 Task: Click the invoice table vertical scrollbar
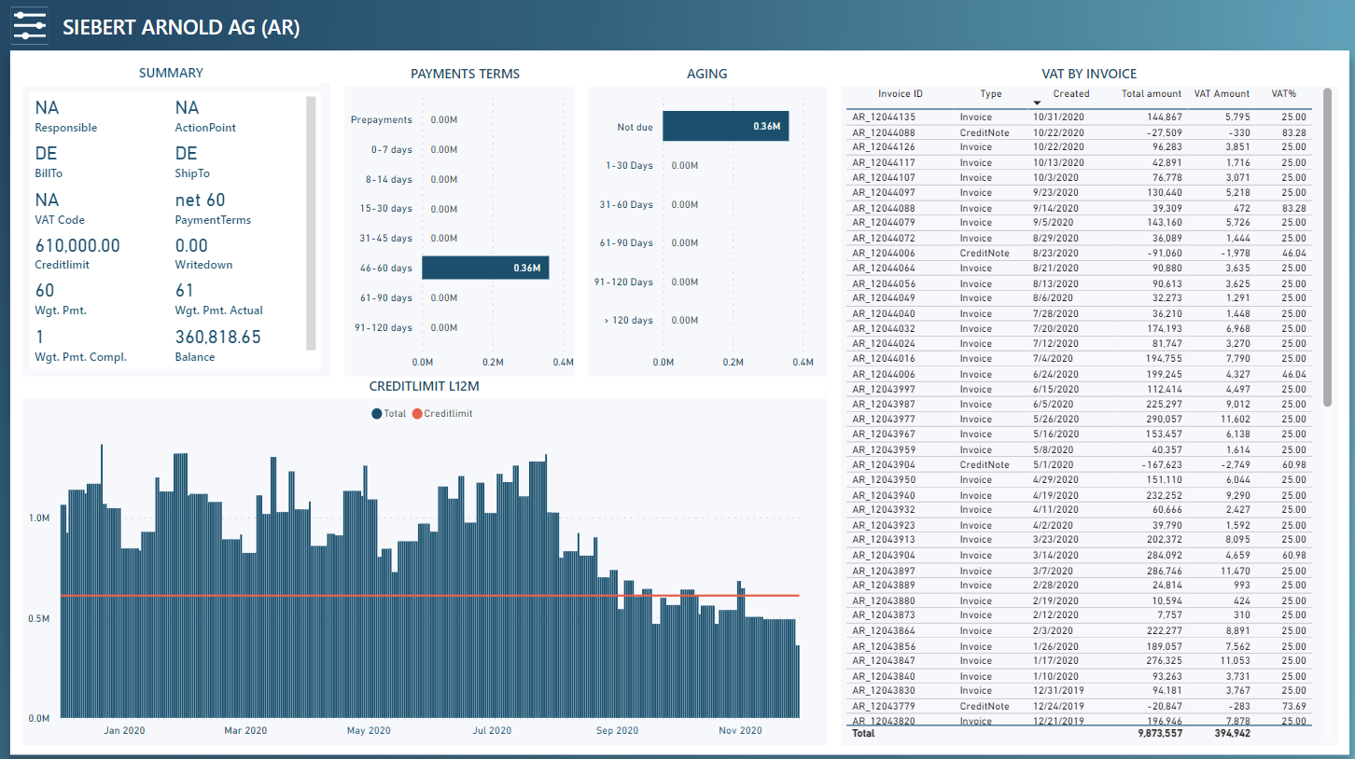(x=1327, y=252)
